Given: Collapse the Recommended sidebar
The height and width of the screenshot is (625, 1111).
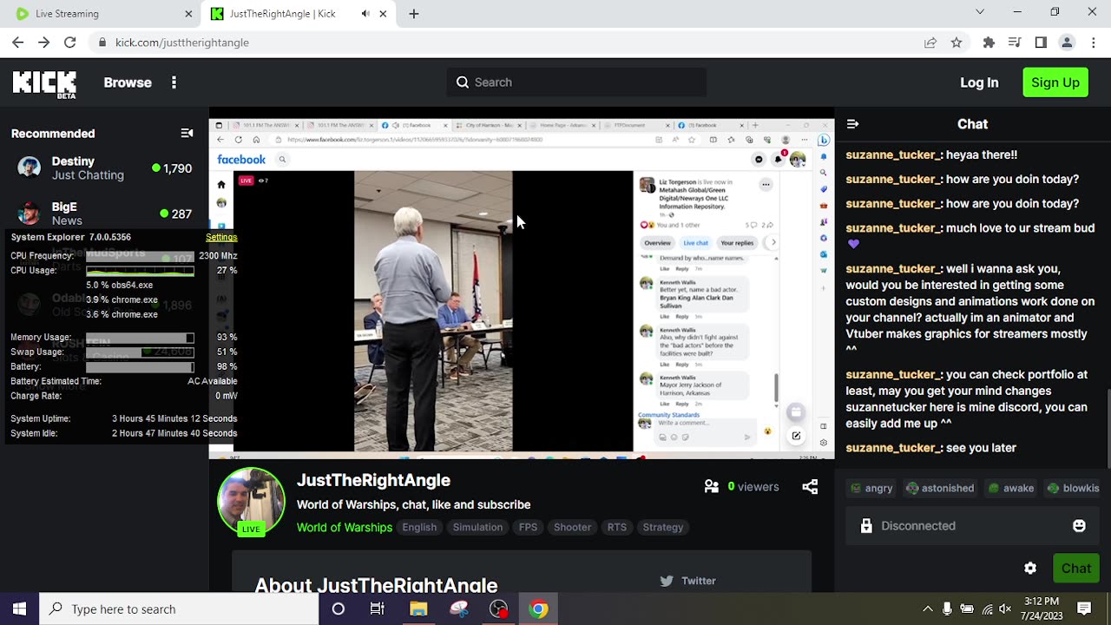Looking at the screenshot, I should pyautogui.click(x=187, y=133).
